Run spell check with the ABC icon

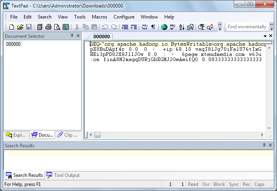coord(173,27)
